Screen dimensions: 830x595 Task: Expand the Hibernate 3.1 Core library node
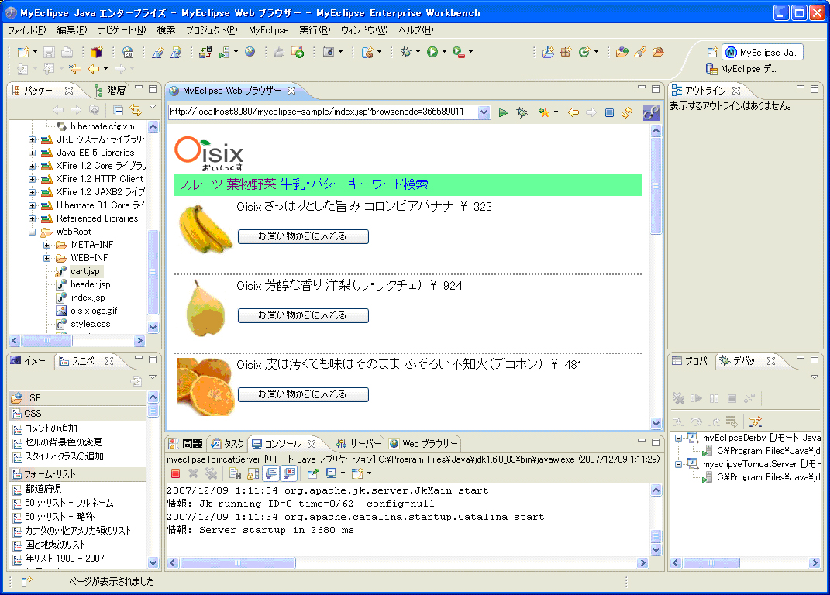[33, 205]
